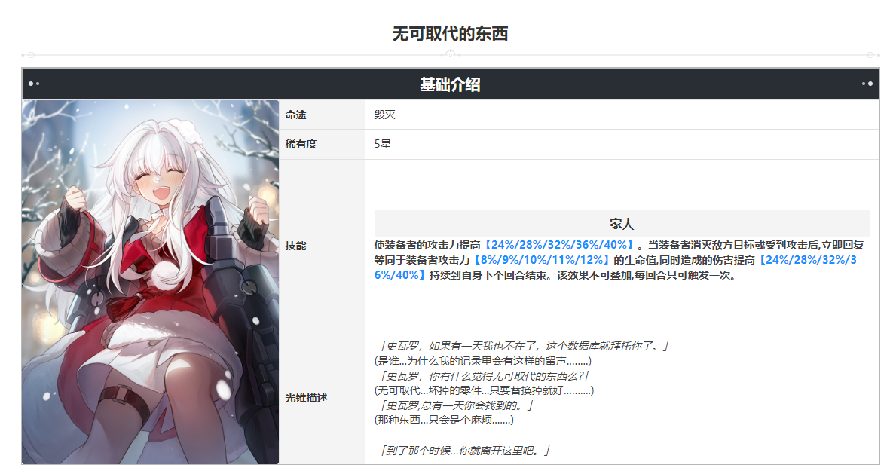
Task: Click the light cone character artwork image
Action: tap(151, 282)
